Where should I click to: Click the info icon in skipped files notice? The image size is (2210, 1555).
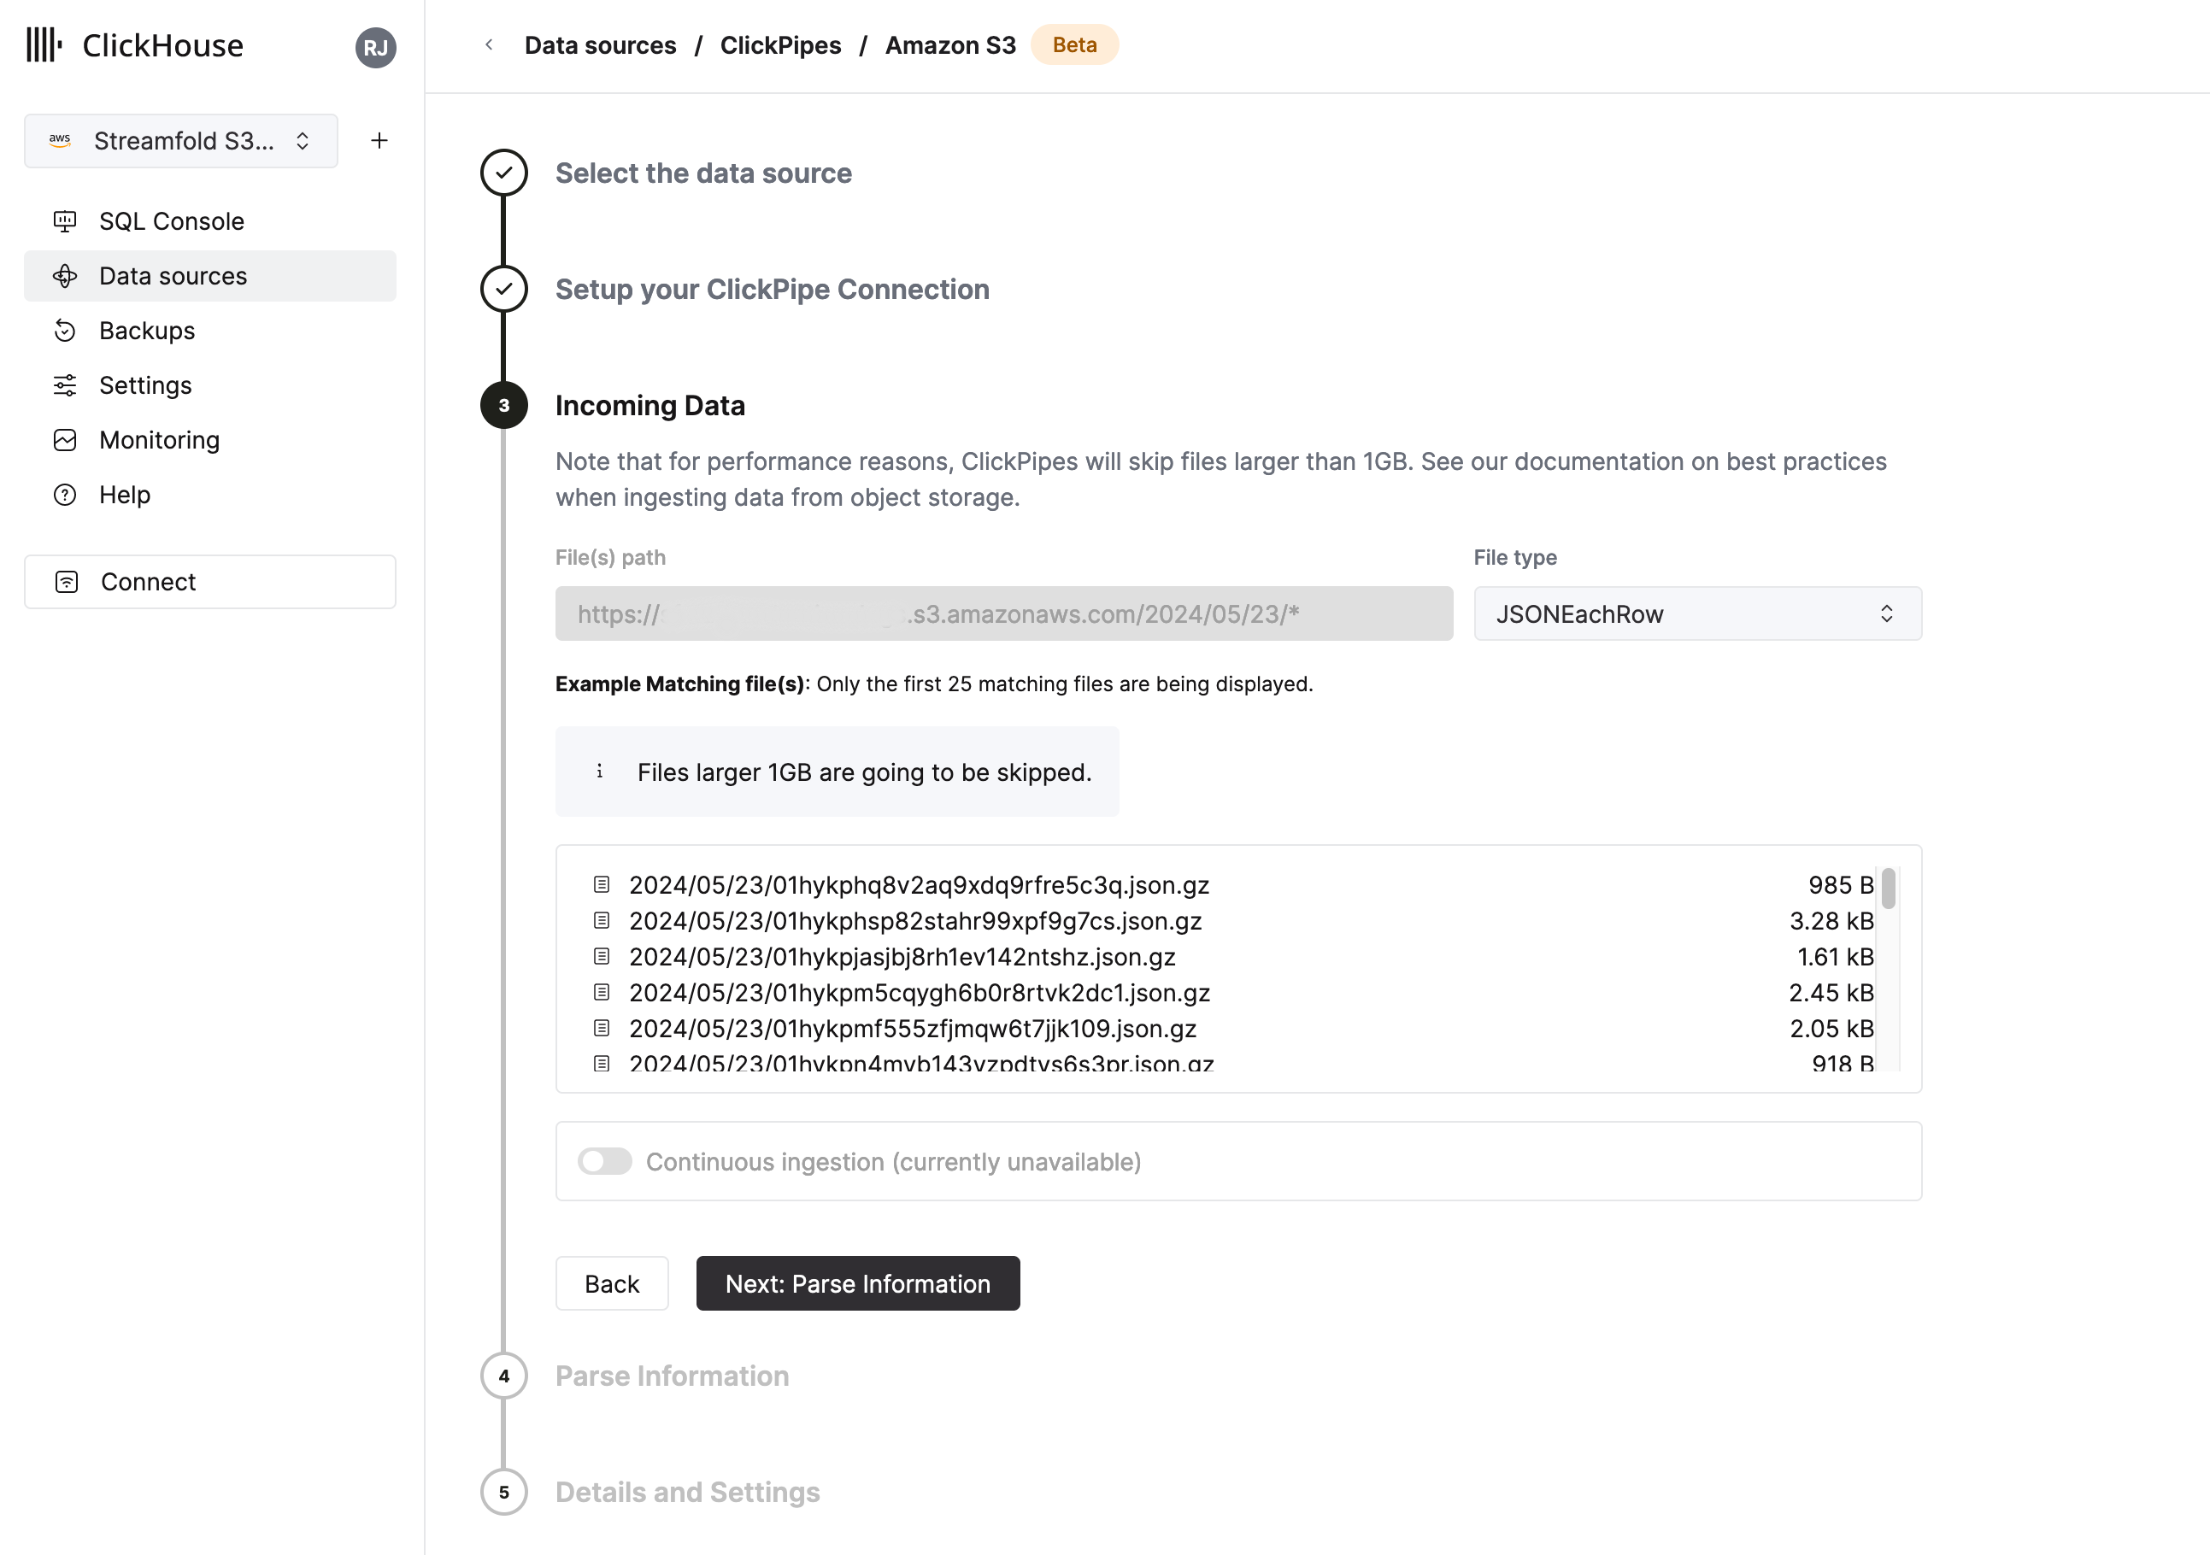[x=599, y=772]
